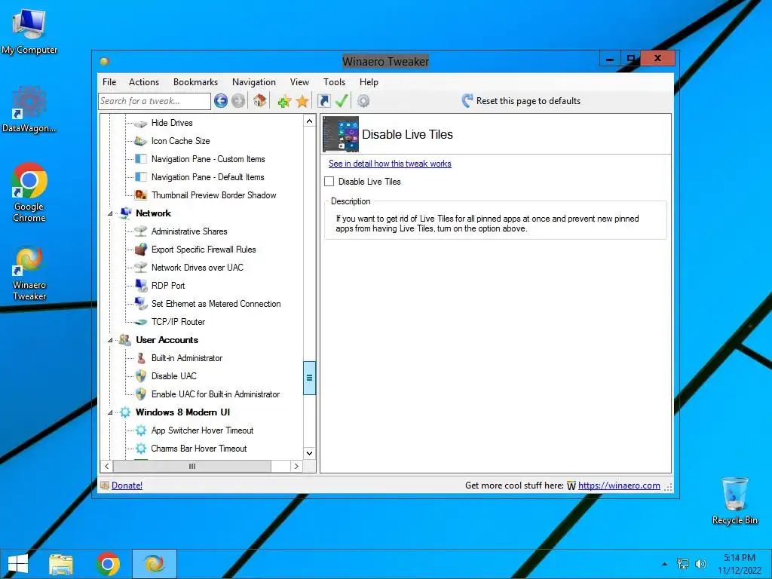Open 'See in detail how this tweak works' link
The width and height of the screenshot is (772, 579).
point(390,164)
